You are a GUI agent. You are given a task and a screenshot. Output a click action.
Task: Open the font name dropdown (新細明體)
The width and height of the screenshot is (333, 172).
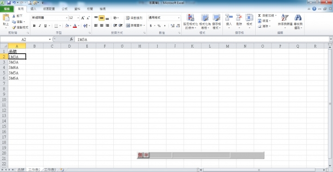pos(67,18)
